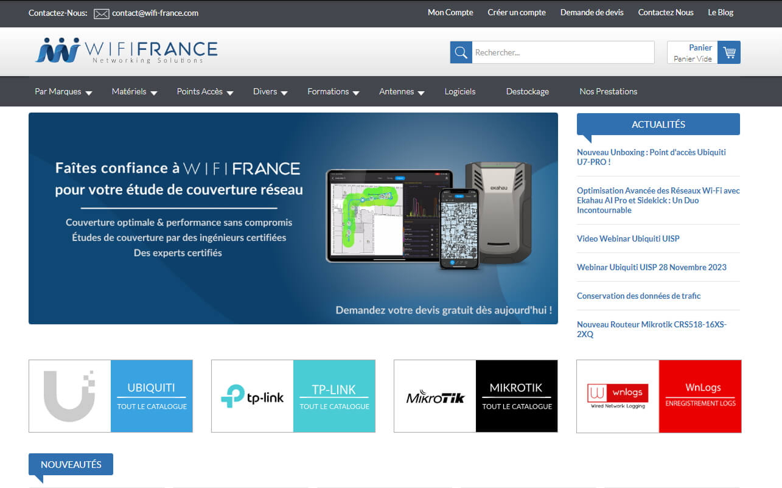Select the tp-link brand logo
The image size is (782, 488).
pyautogui.click(x=252, y=396)
